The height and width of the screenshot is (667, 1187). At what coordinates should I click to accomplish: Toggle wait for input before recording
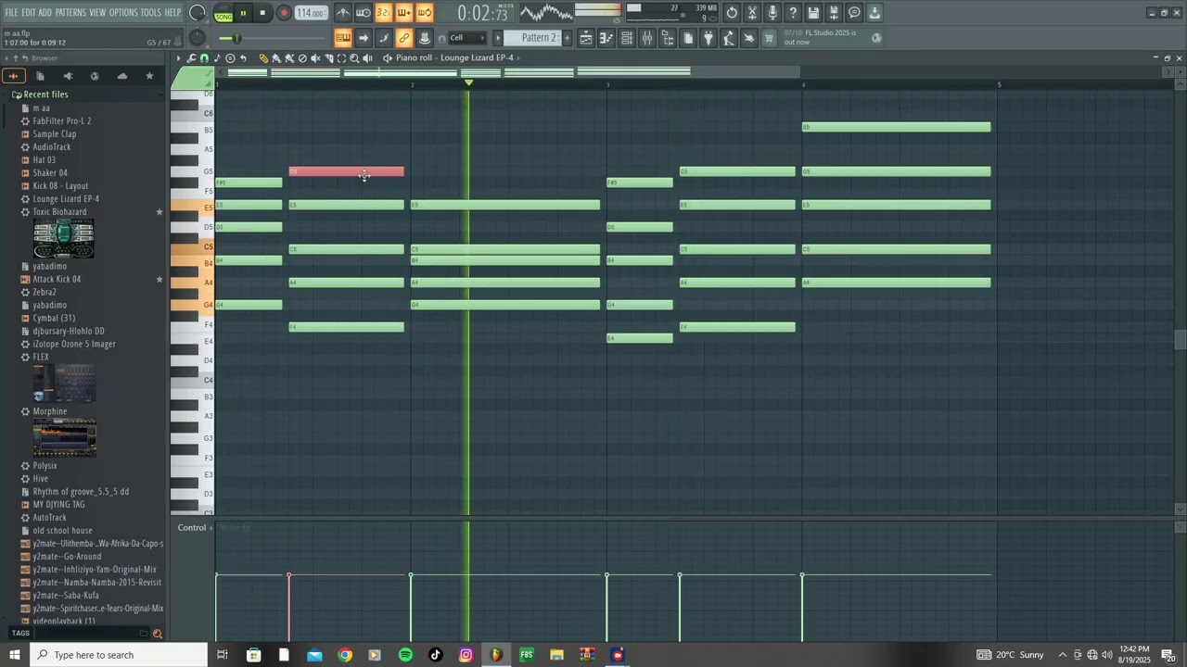point(364,13)
